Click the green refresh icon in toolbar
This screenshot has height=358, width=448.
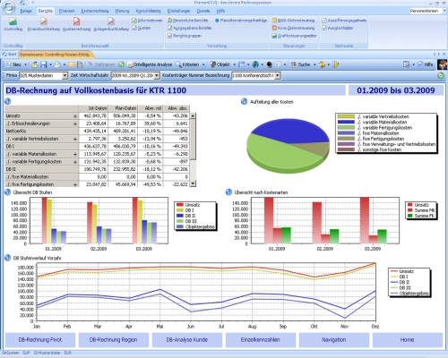click(x=121, y=64)
